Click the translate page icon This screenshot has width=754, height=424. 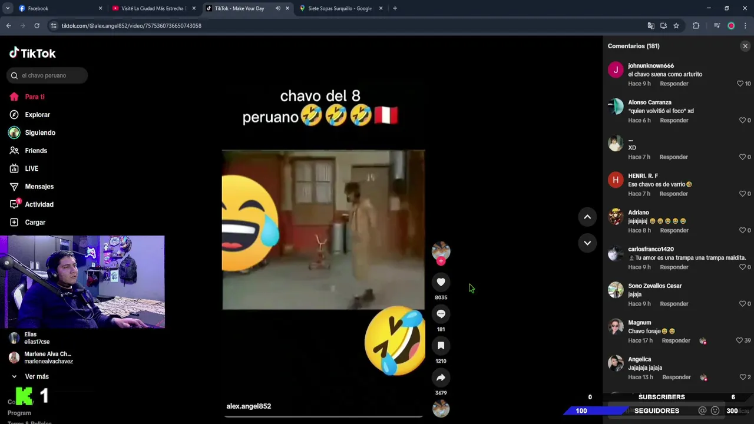(651, 26)
